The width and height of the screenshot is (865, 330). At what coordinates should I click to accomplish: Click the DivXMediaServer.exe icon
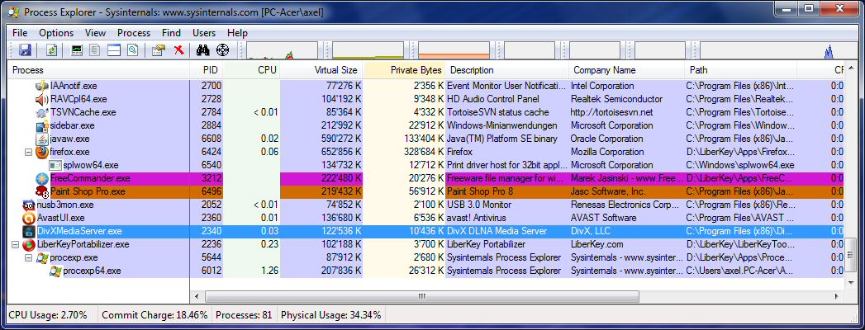tap(29, 231)
